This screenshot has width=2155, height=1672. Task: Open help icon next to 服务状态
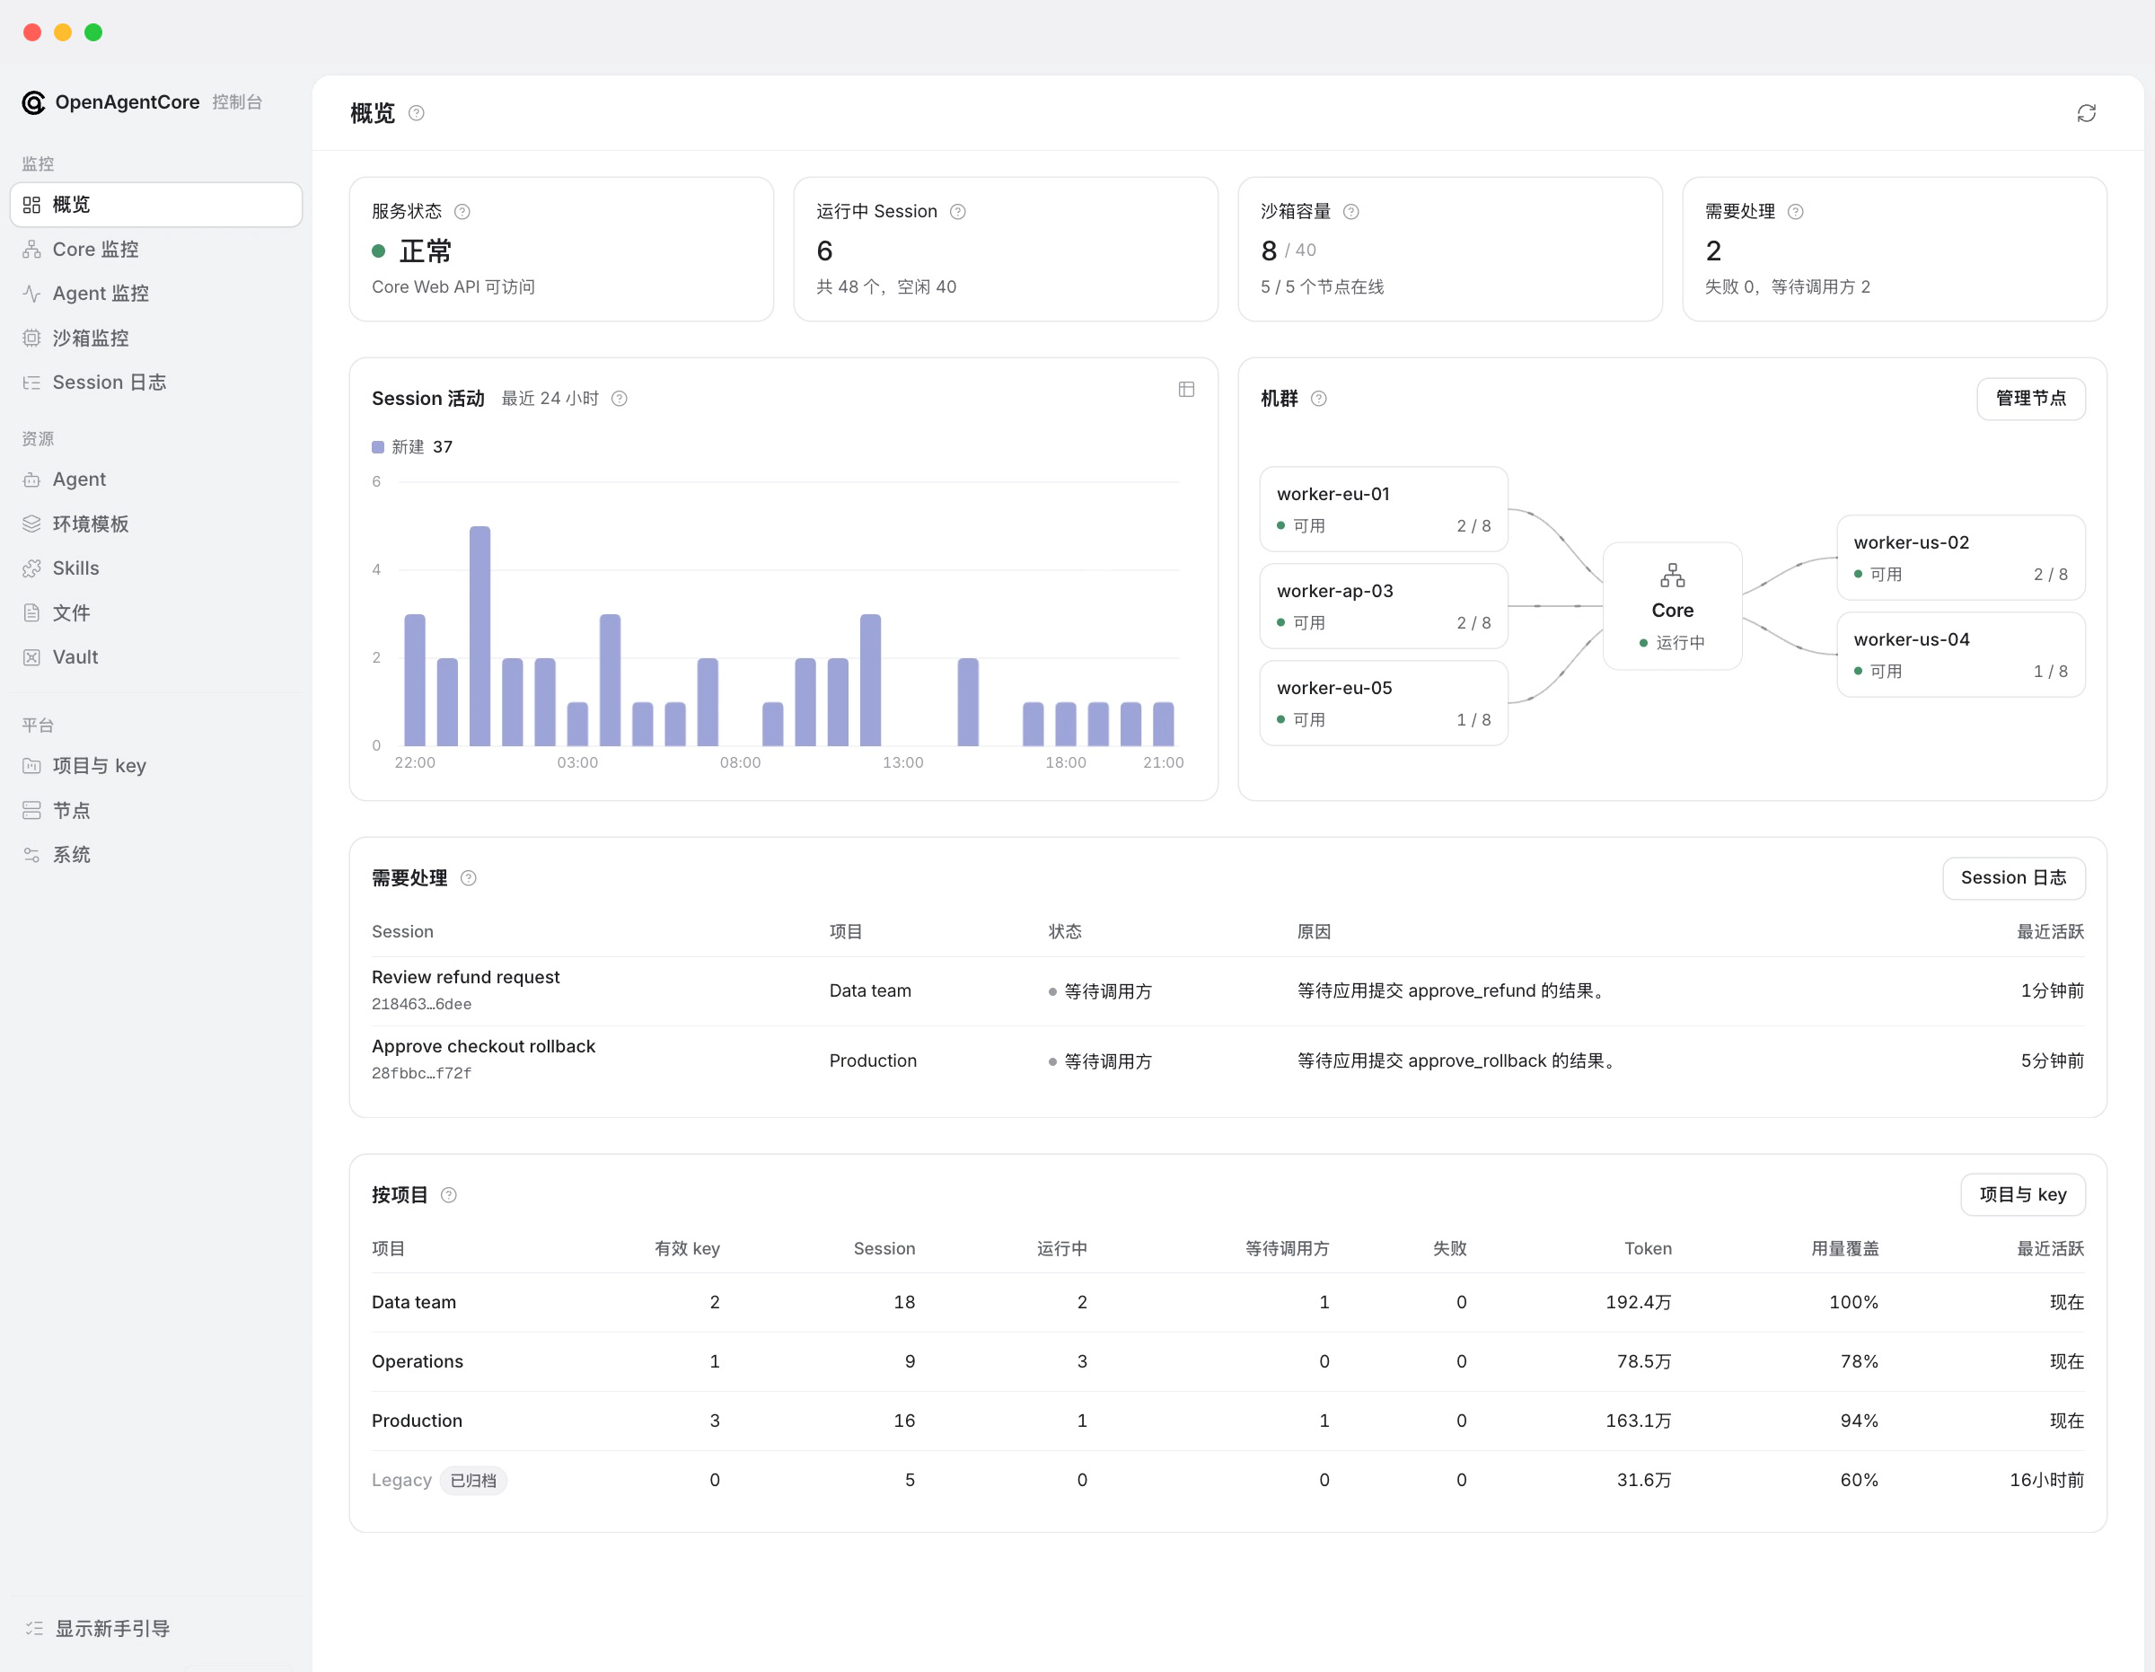coord(462,212)
